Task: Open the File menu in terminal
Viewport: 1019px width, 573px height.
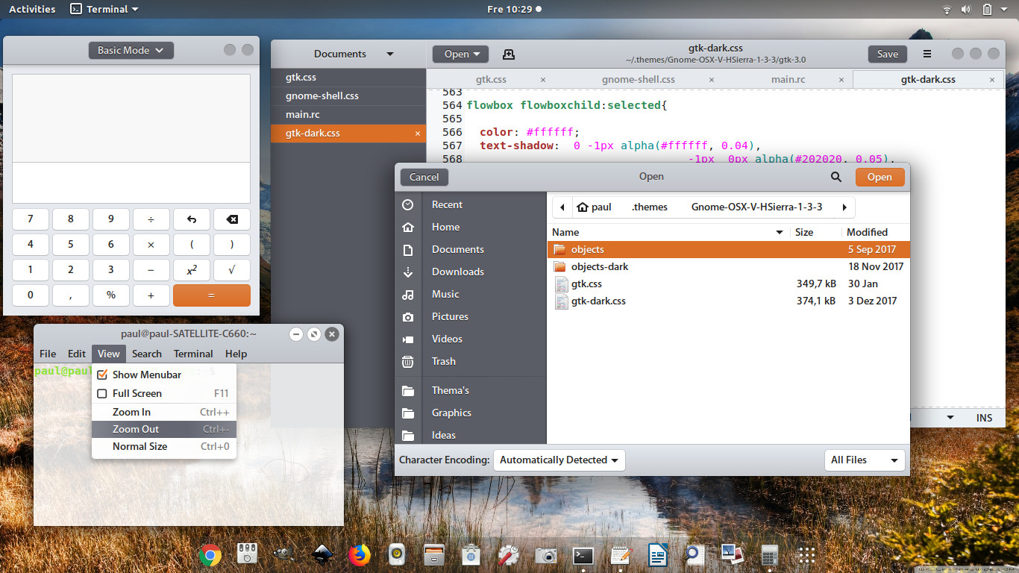Action: (x=48, y=354)
